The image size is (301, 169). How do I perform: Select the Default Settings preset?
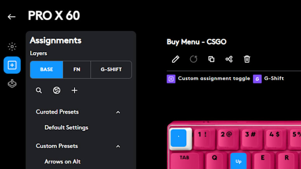66,128
